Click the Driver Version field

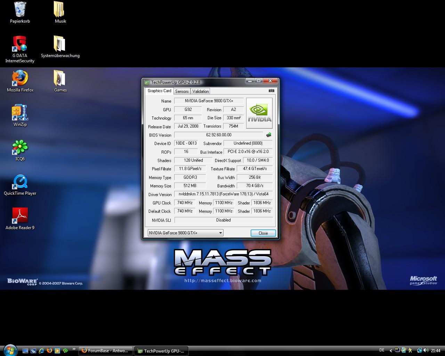tap(224, 194)
